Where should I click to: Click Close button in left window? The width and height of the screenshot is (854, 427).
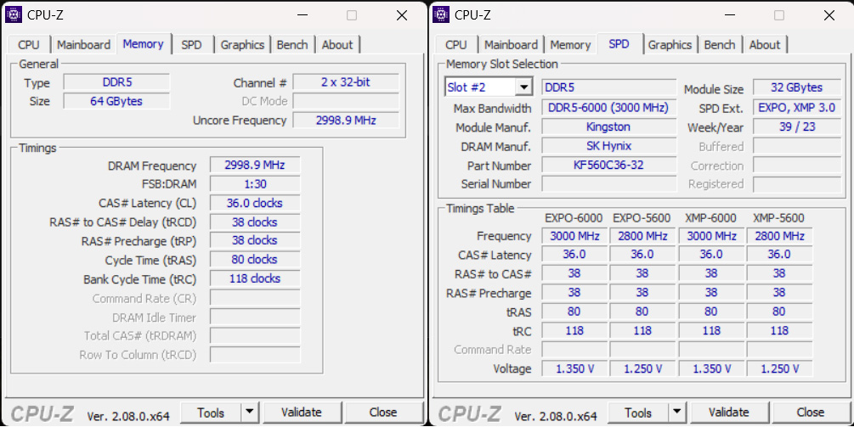tap(383, 413)
